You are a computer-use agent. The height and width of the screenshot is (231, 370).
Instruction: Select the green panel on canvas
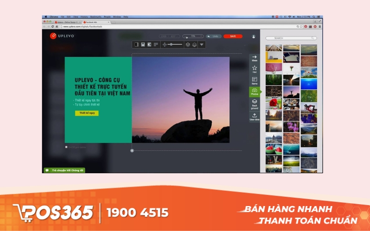click(x=98, y=100)
